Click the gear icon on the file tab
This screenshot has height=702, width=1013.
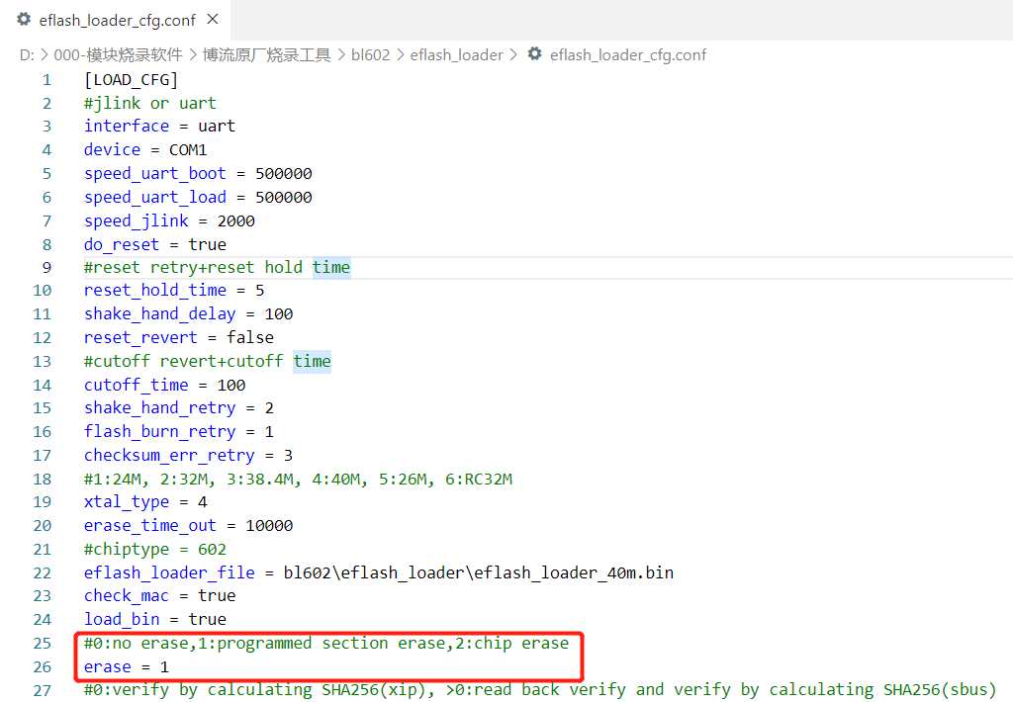coord(24,20)
